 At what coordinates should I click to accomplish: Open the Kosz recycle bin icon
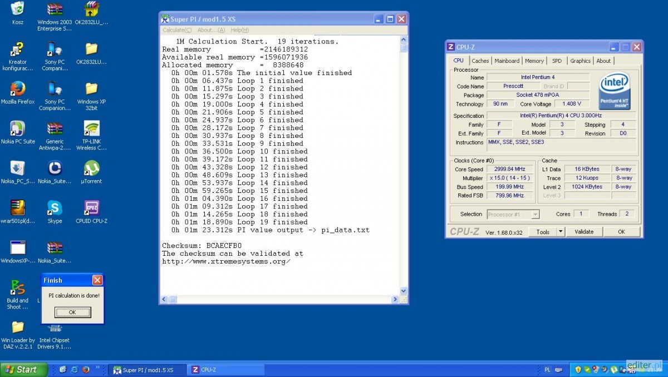pos(17,9)
